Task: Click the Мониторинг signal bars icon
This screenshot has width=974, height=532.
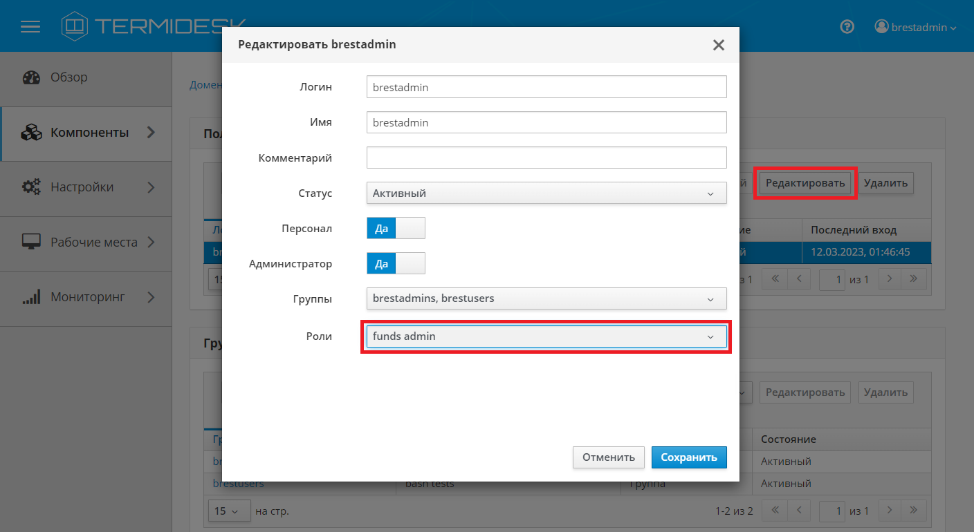Action: [32, 298]
